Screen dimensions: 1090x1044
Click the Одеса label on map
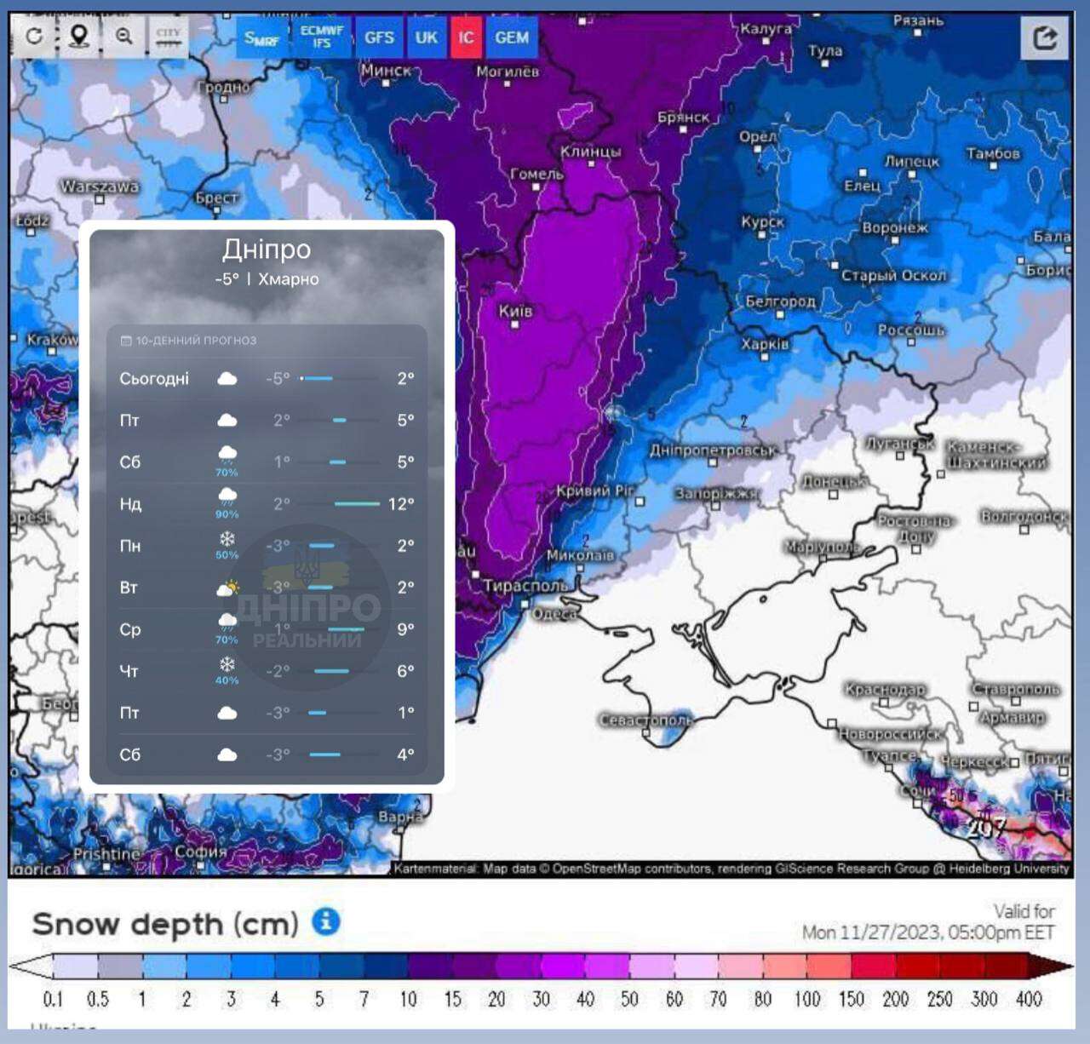554,614
